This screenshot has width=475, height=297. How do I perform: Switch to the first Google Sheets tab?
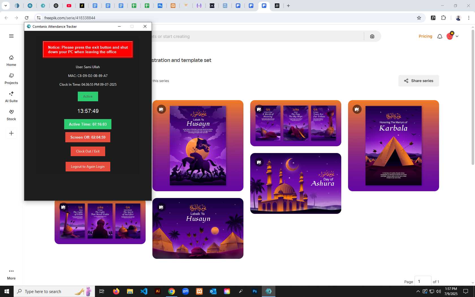click(x=134, y=6)
